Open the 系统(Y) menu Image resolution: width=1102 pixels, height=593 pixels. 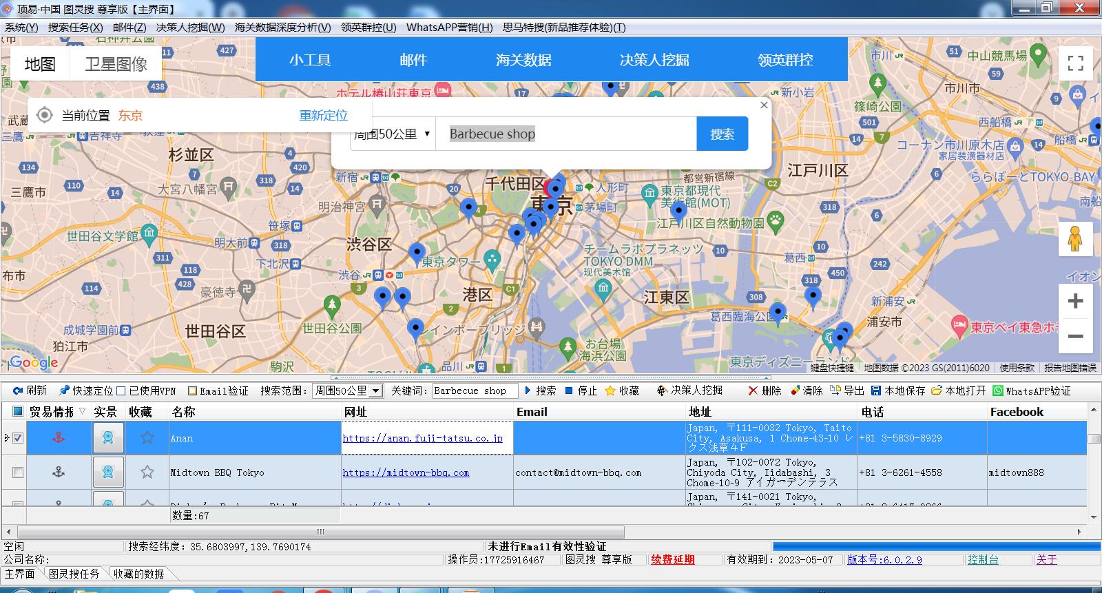(21, 28)
